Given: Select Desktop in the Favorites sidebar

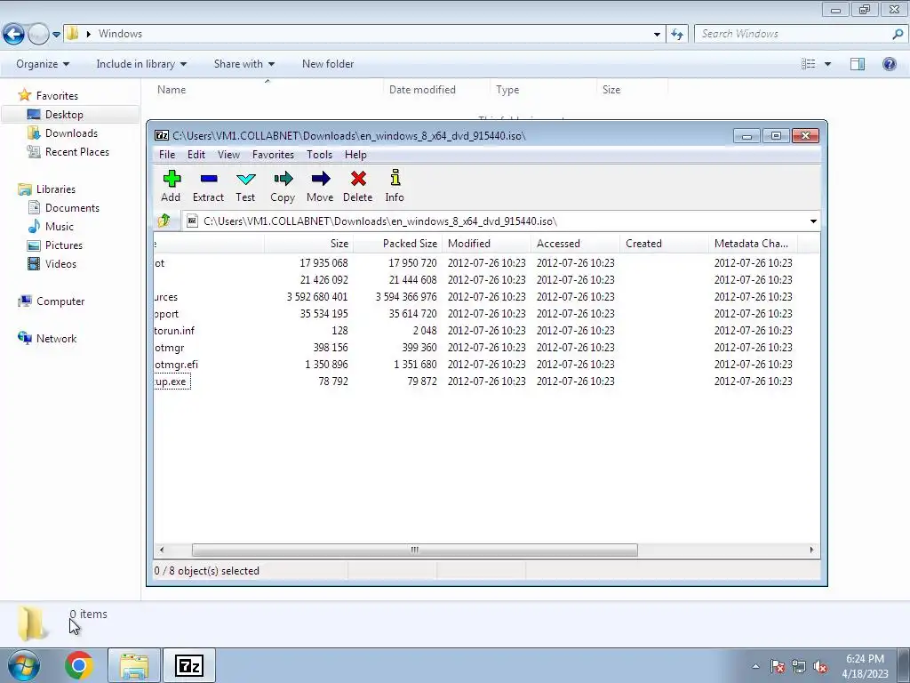Looking at the screenshot, I should [64, 115].
